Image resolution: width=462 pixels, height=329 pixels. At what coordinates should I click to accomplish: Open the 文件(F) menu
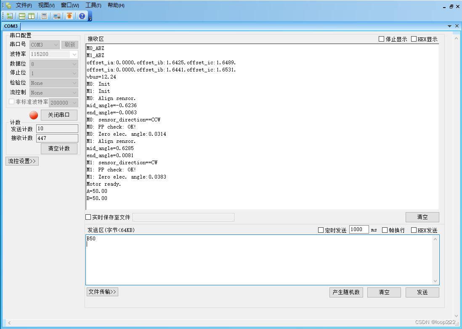click(24, 5)
